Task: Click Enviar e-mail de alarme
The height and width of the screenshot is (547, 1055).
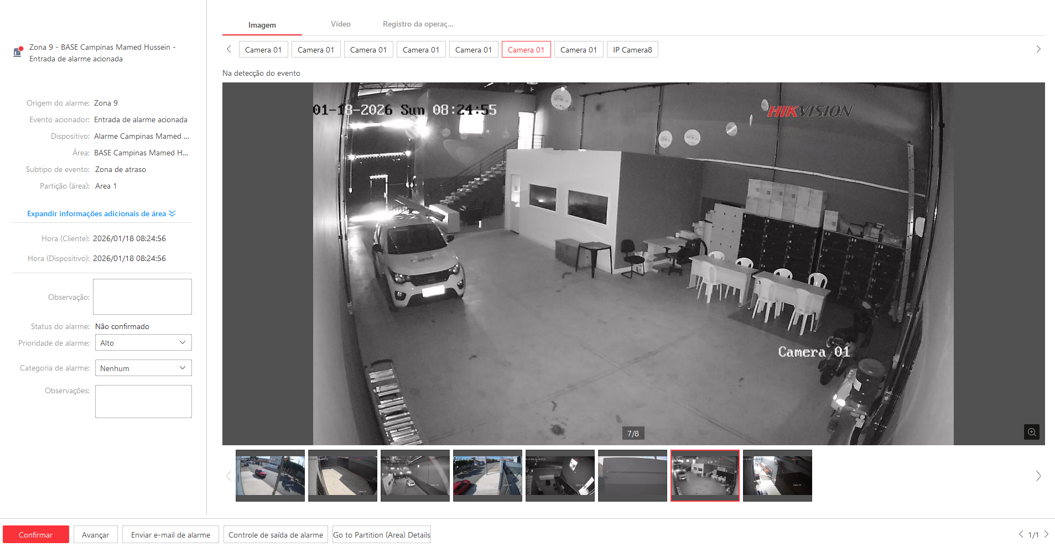Action: click(x=170, y=535)
